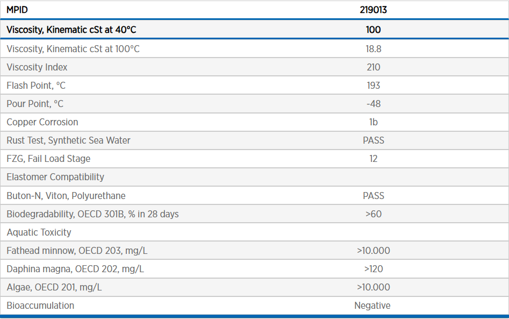Click the FZG value 12

pos(374,159)
